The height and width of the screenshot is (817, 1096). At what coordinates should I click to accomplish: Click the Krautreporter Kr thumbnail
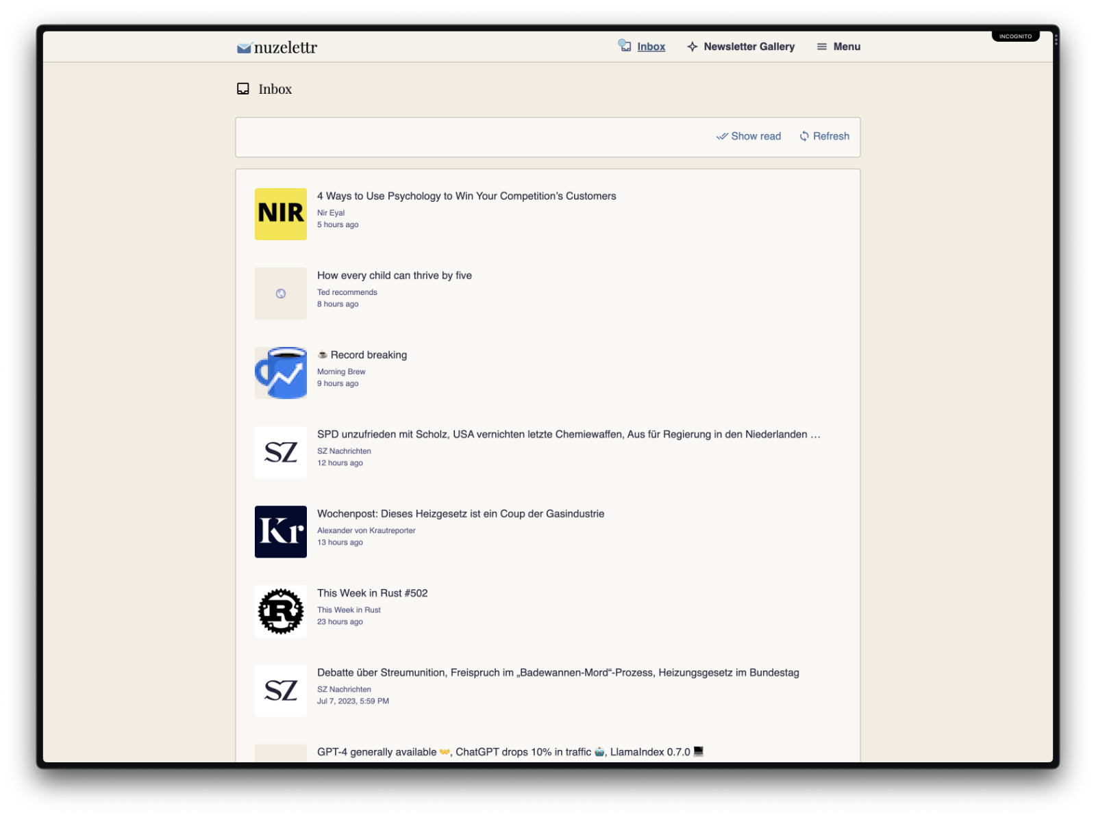point(280,532)
